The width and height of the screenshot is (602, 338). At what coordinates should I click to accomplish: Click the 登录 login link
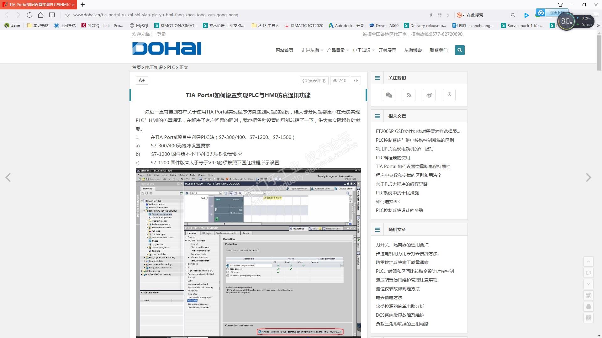click(x=161, y=34)
